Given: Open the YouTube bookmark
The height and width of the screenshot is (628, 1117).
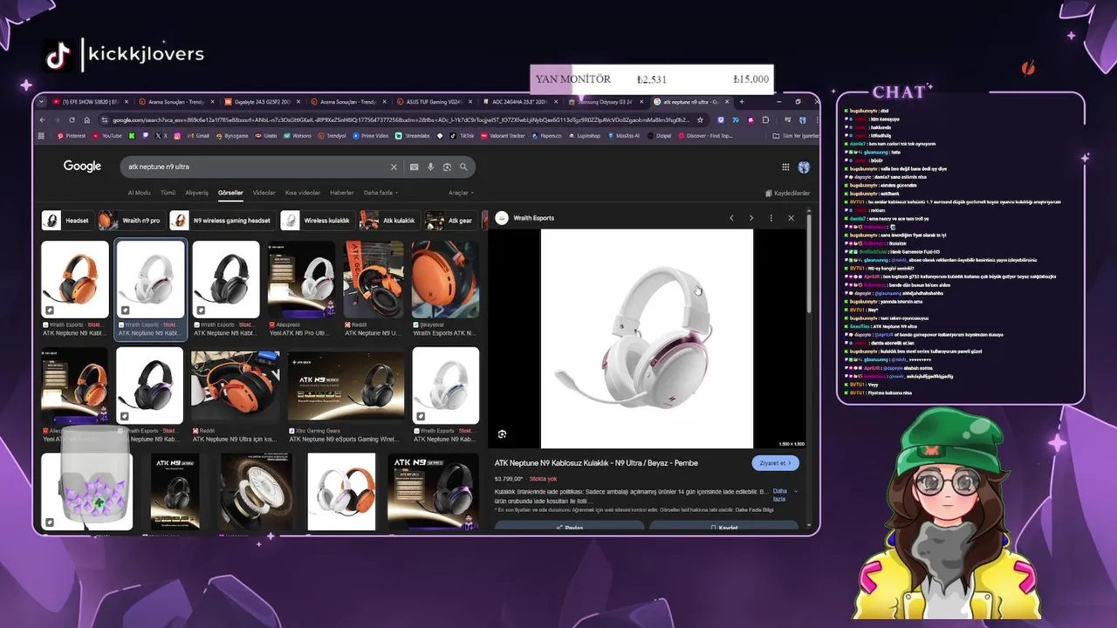Looking at the screenshot, I should coord(106,136).
